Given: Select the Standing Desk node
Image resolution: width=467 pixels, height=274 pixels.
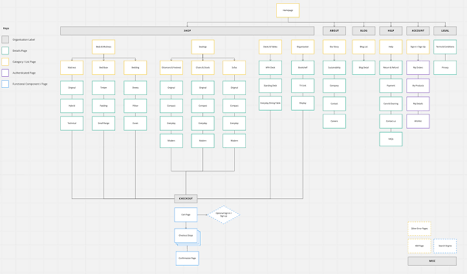Looking at the screenshot, I should [x=270, y=86].
